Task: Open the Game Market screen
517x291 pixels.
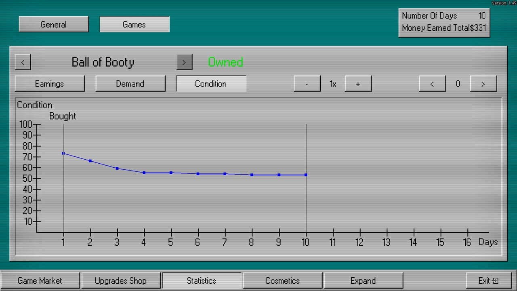Action: coord(40,280)
